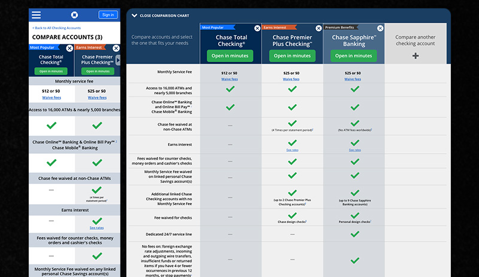Open Chase Total Checking in desktop chart

(x=230, y=56)
